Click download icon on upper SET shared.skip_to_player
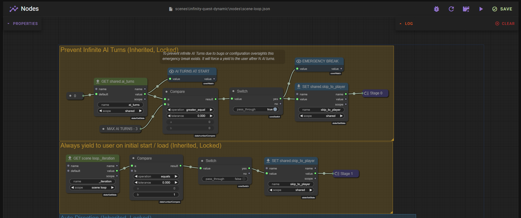The image size is (521, 218). [299, 87]
